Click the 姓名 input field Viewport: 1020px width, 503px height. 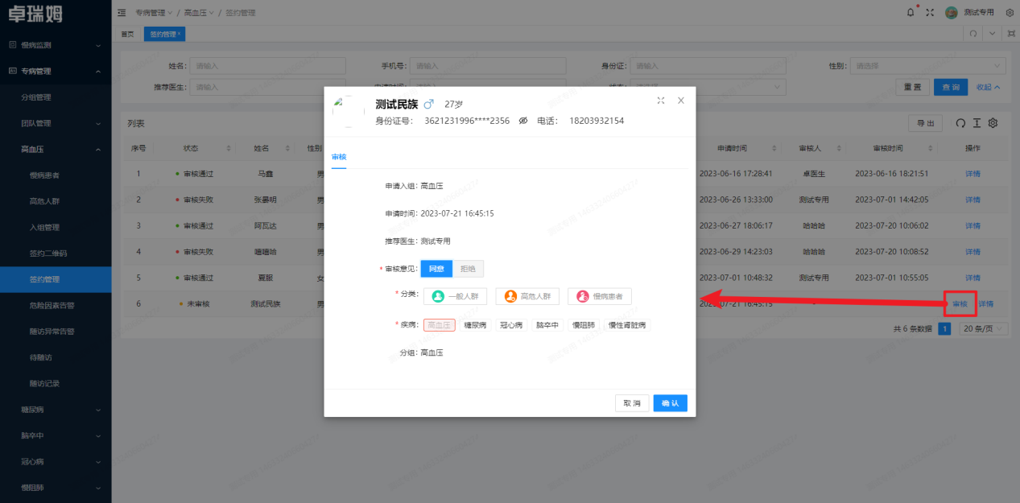267,66
